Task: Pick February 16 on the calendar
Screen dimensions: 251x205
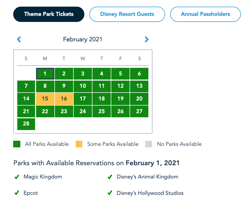Action: click(64, 99)
